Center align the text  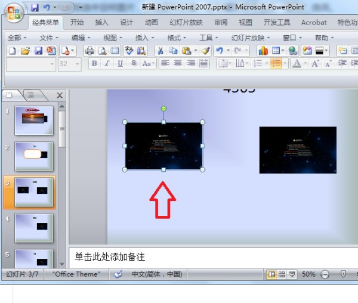(178, 64)
